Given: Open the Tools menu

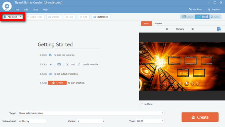Looking at the screenshot, I should click(x=36, y=10).
